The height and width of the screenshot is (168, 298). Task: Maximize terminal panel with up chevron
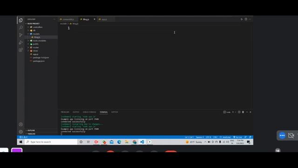pos(247,112)
